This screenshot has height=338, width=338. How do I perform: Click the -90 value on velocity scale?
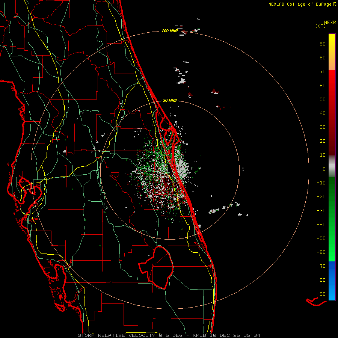(321, 294)
